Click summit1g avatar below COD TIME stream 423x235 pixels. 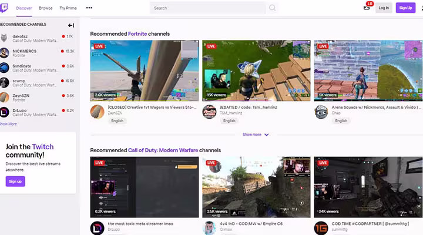point(321,228)
